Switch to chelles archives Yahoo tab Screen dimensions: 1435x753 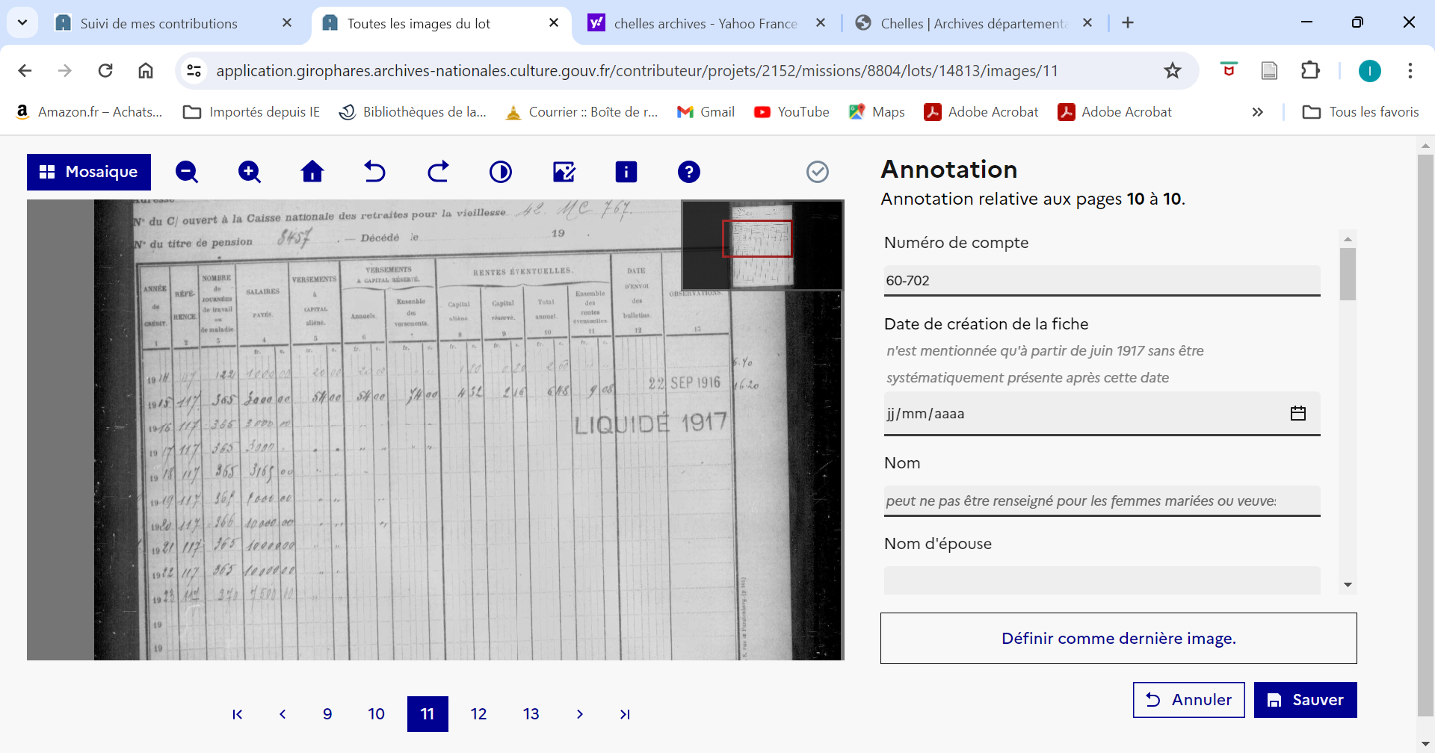coord(705,23)
